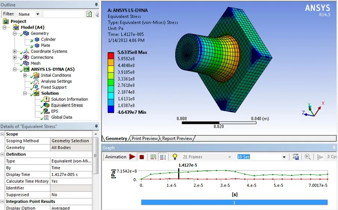Select Solution Information in the tree

click(x=70, y=99)
